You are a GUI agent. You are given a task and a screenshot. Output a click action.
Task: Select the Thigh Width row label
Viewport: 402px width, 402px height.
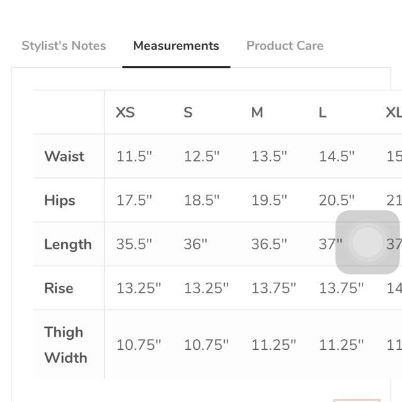point(65,345)
